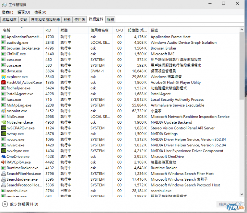The image size is (247, 213).
Task: Select the 詳細資料 tab
Action: pos(96,19)
